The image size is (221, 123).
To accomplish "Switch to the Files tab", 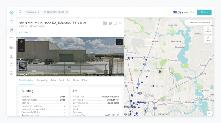I will (85, 80).
